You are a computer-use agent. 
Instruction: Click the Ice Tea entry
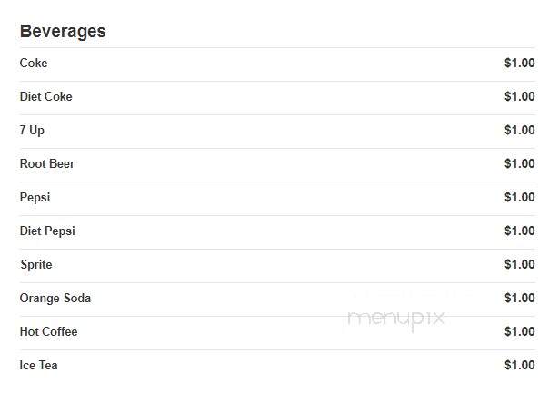tap(38, 365)
